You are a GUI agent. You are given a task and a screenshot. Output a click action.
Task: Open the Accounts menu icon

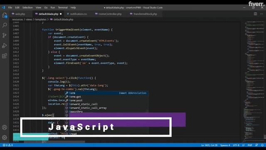[x=5, y=127]
